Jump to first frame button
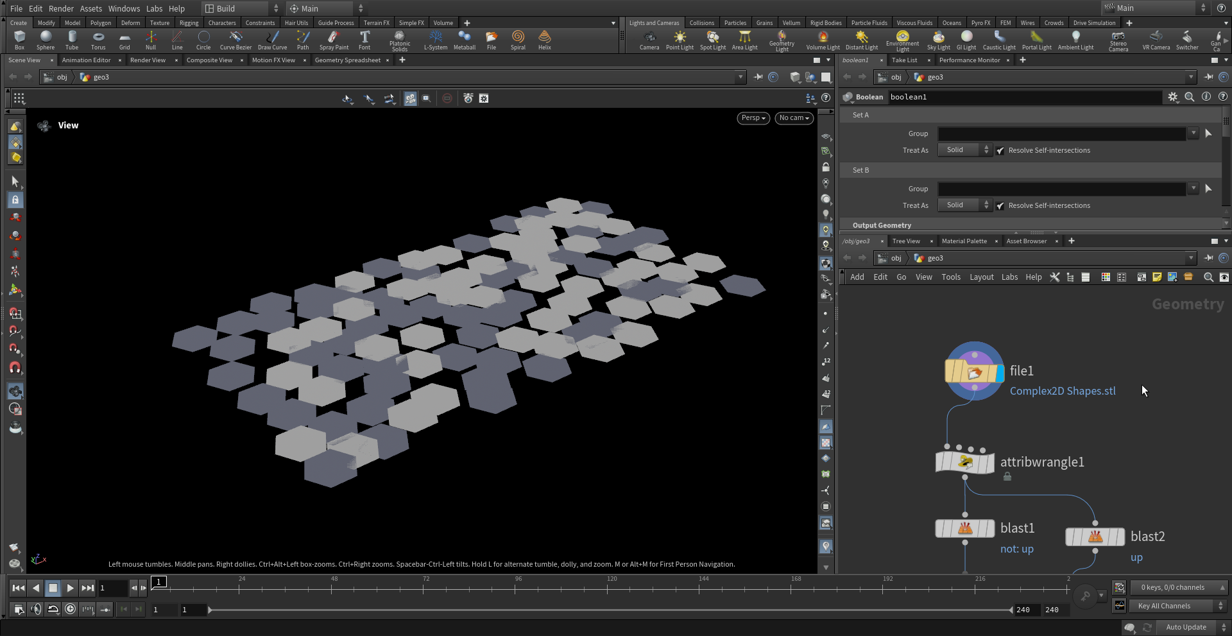 pos(19,588)
